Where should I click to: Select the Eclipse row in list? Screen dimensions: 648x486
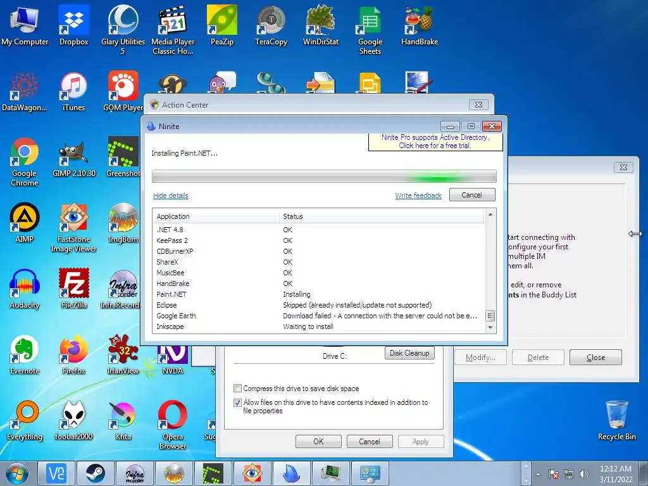(318, 305)
